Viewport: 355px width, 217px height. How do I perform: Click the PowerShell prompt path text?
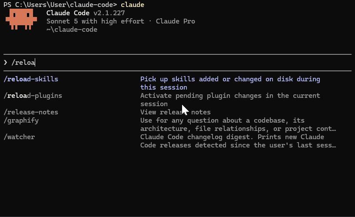60,5
